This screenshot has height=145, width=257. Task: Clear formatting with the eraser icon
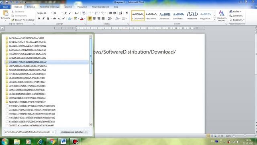point(84,13)
